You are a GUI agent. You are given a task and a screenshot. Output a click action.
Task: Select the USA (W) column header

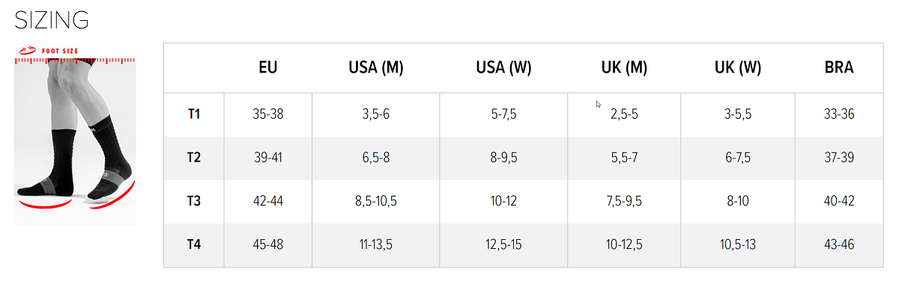503,68
